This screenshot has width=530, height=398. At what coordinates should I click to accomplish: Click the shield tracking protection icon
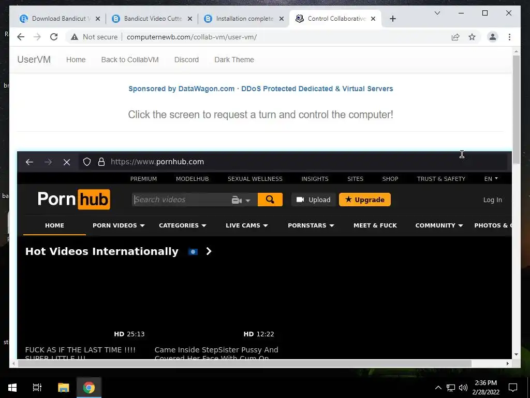(x=87, y=162)
